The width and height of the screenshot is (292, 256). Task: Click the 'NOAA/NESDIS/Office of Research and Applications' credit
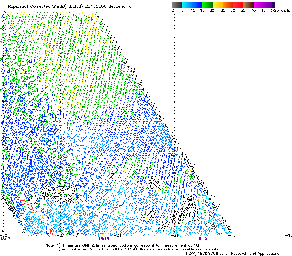tap(232, 254)
